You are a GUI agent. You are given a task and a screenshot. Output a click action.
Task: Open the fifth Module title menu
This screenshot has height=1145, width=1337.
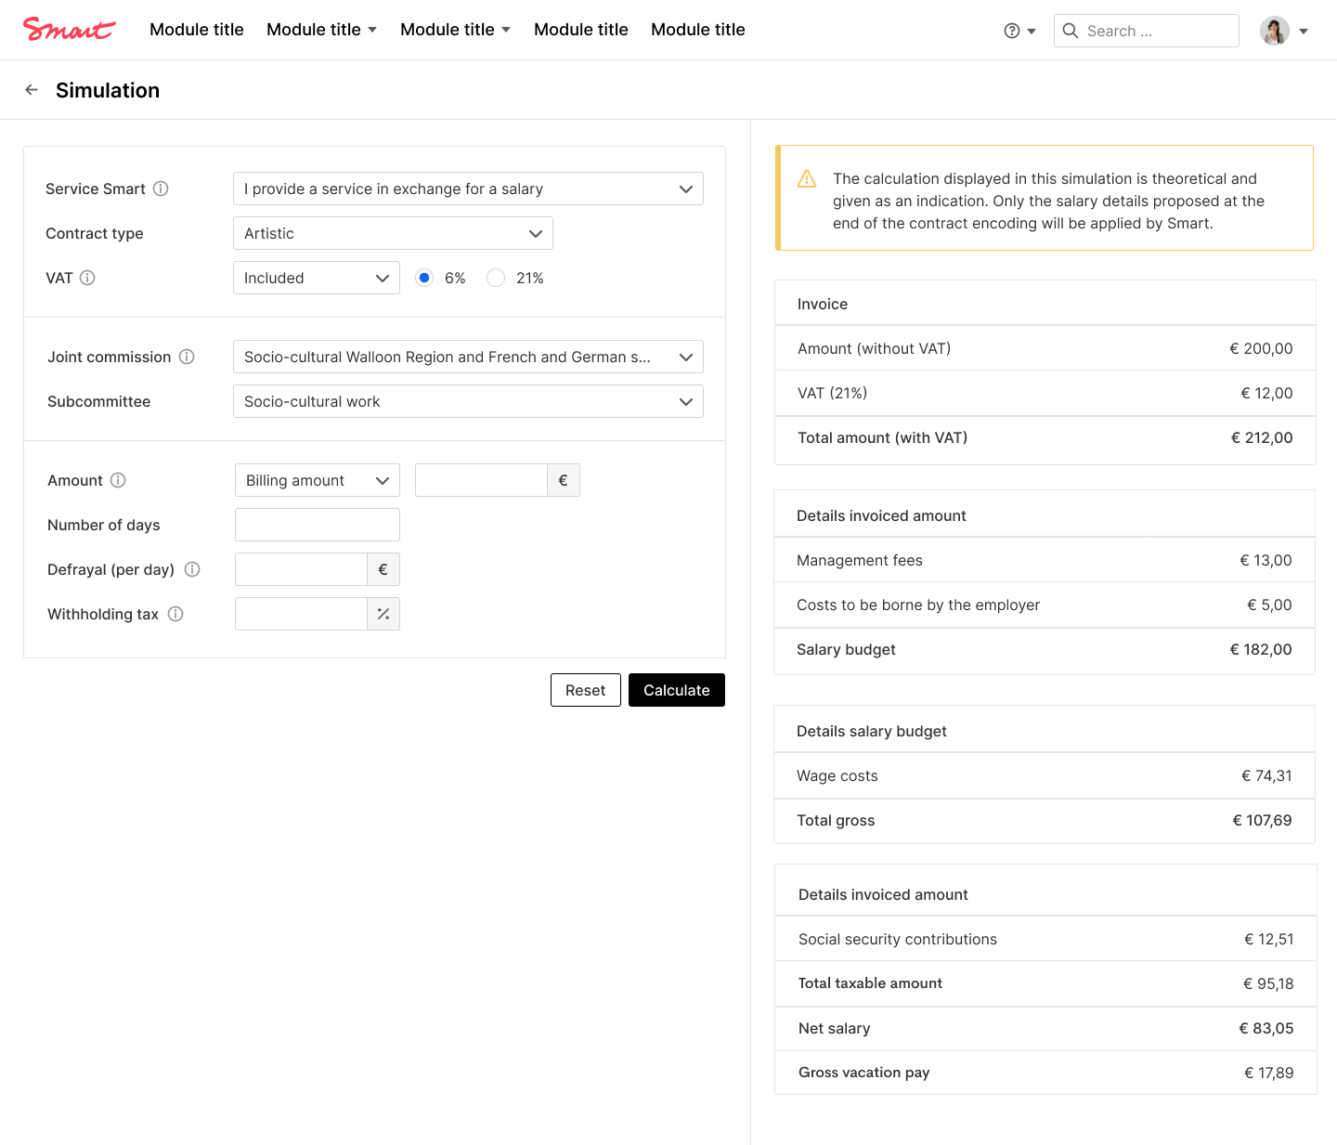tap(698, 30)
